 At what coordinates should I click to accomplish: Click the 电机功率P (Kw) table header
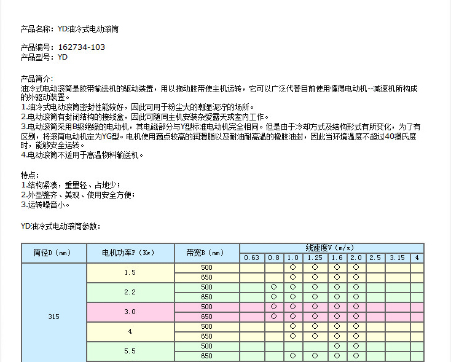(x=130, y=253)
